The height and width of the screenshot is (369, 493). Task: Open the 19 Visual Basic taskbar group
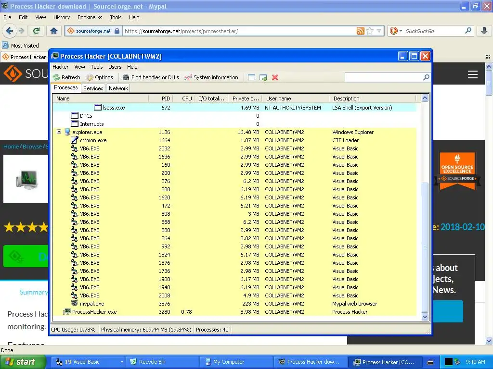[x=89, y=362]
